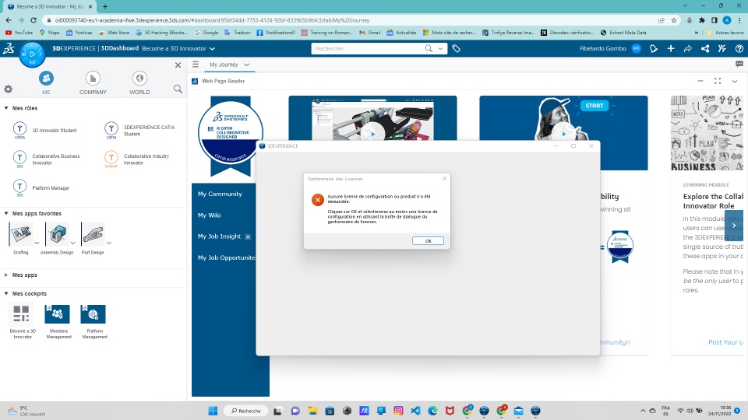Screen dimensions: 748x420
Task: Open the YouTube bookmark
Action: (x=19, y=33)
